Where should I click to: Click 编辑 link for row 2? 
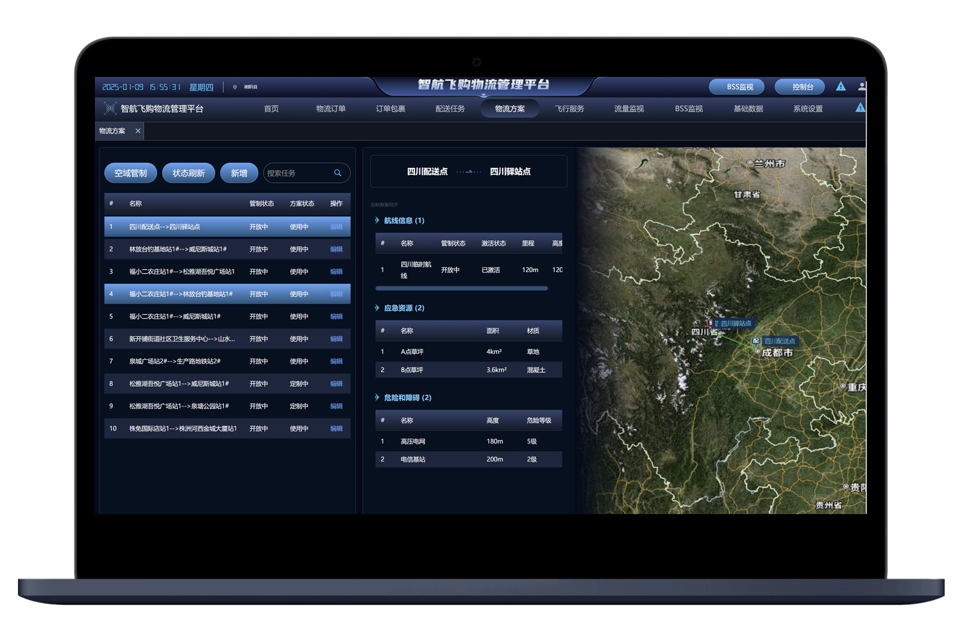point(336,249)
